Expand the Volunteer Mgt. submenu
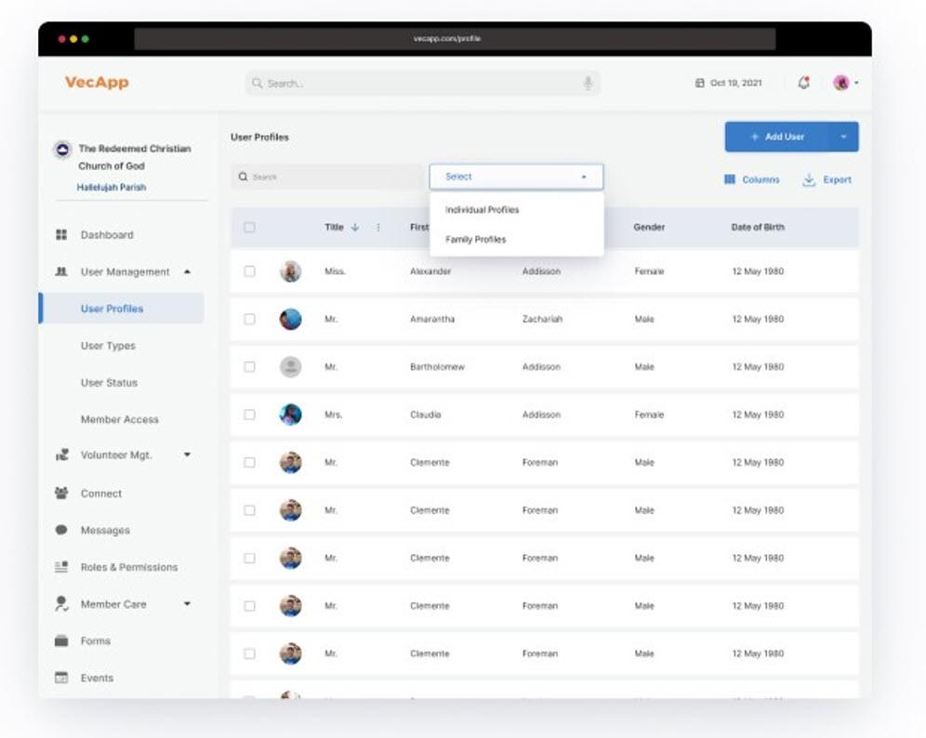The height and width of the screenshot is (738, 926). coord(187,455)
